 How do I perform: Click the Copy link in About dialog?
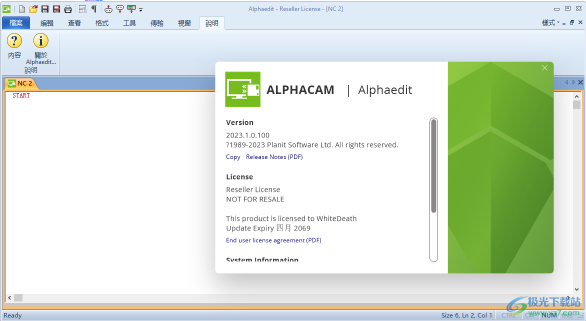coord(233,156)
